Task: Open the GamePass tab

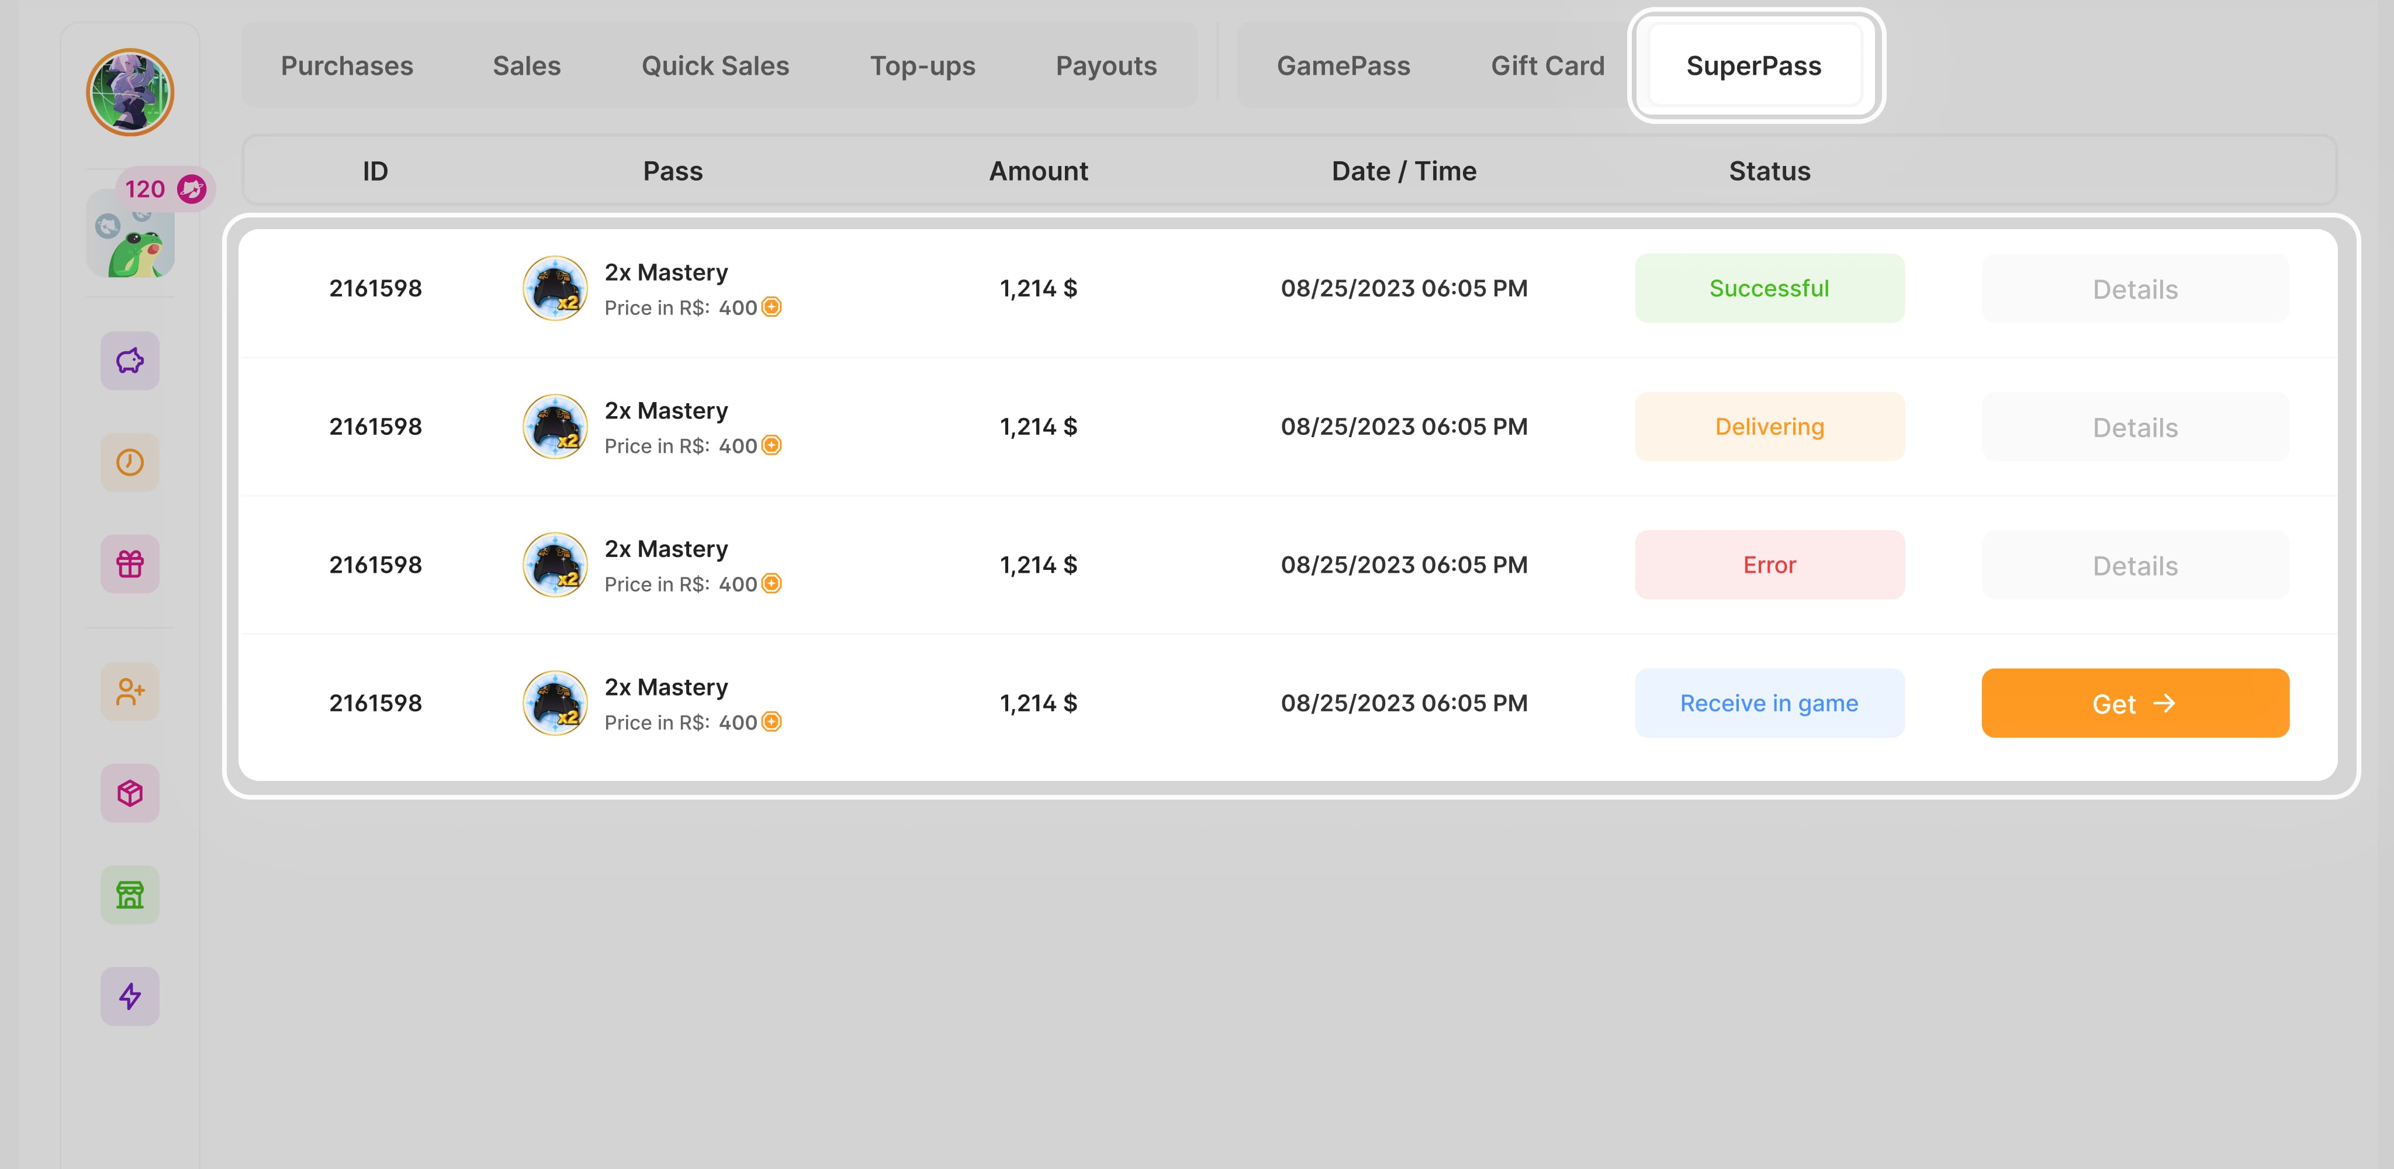Action: click(1343, 66)
